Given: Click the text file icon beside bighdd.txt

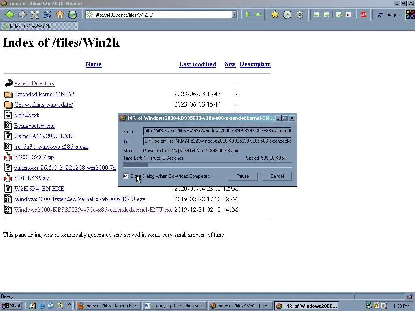Looking at the screenshot, I should [8, 115].
